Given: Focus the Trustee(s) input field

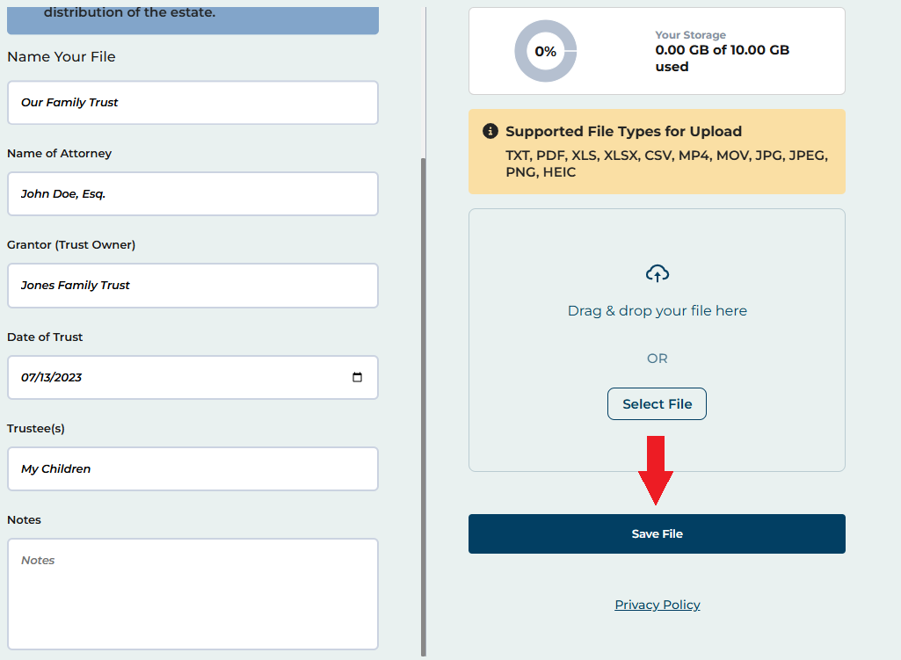Looking at the screenshot, I should (193, 468).
